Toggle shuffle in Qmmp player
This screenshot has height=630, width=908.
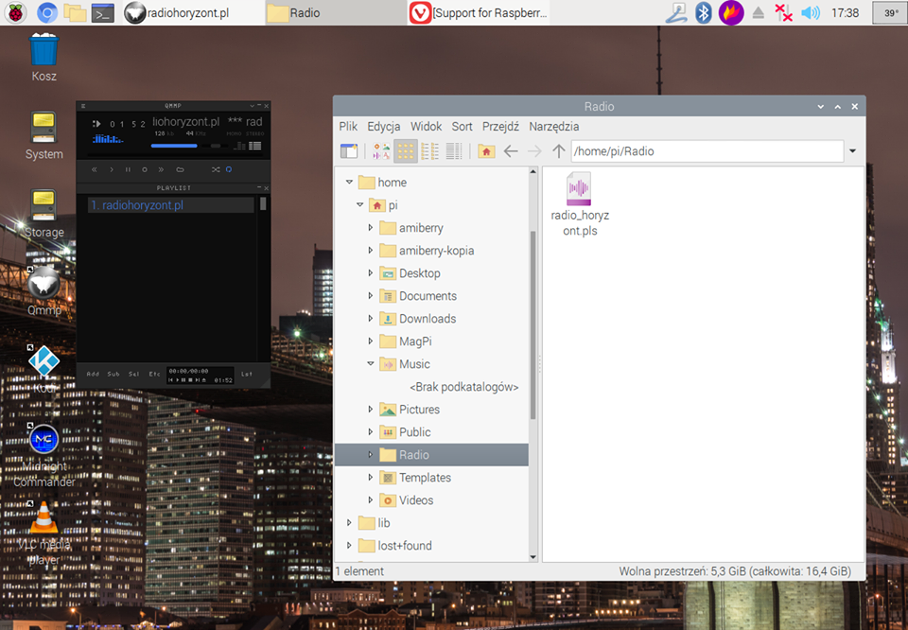tap(216, 169)
